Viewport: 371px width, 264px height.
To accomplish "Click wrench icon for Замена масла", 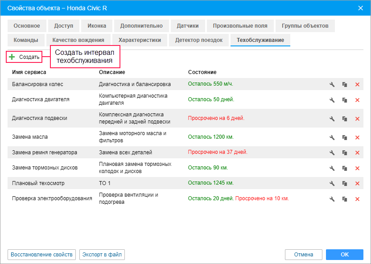I will (x=332, y=137).
